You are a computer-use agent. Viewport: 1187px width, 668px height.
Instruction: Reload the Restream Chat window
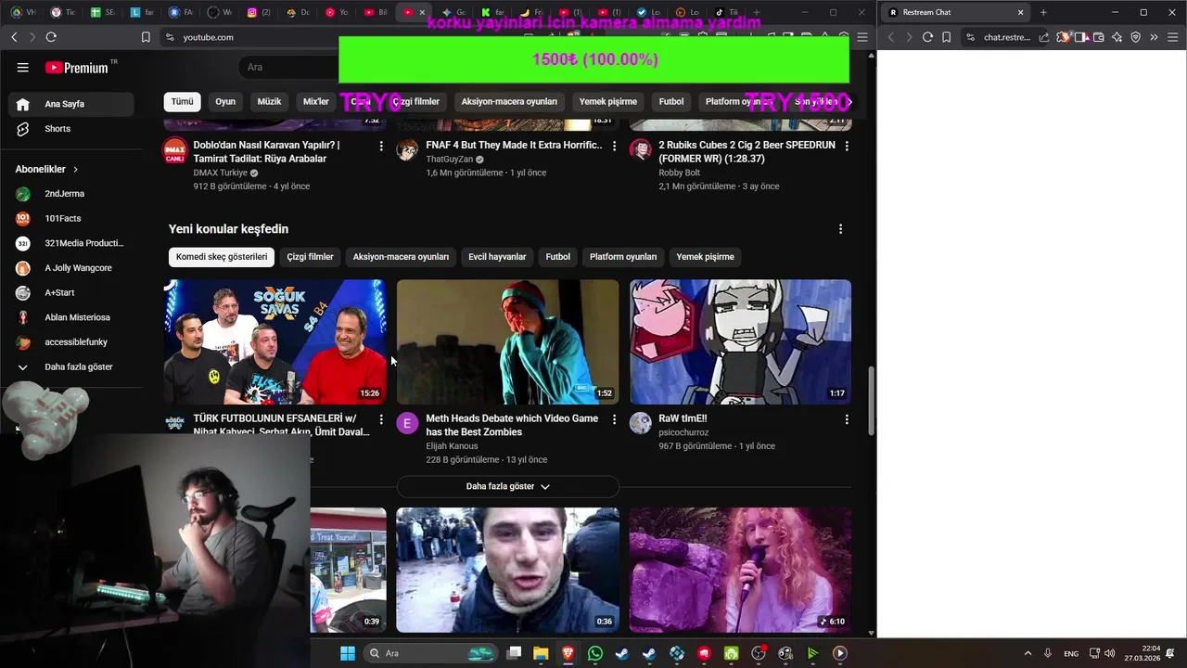pyautogui.click(x=927, y=37)
